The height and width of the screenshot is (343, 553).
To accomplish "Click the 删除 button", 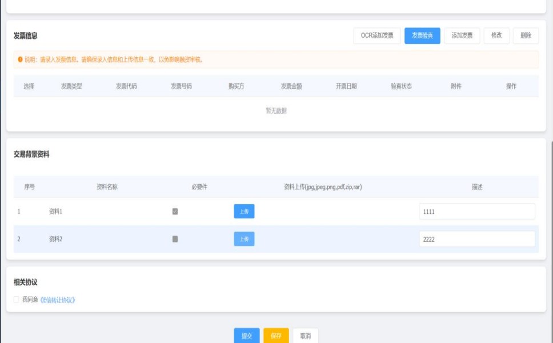I will tap(526, 35).
